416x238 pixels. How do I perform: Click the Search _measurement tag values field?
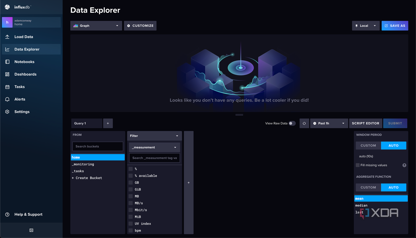155,158
